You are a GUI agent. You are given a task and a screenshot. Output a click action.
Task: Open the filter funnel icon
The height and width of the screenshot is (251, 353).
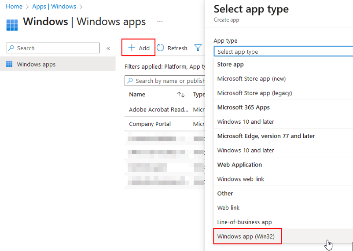198,48
